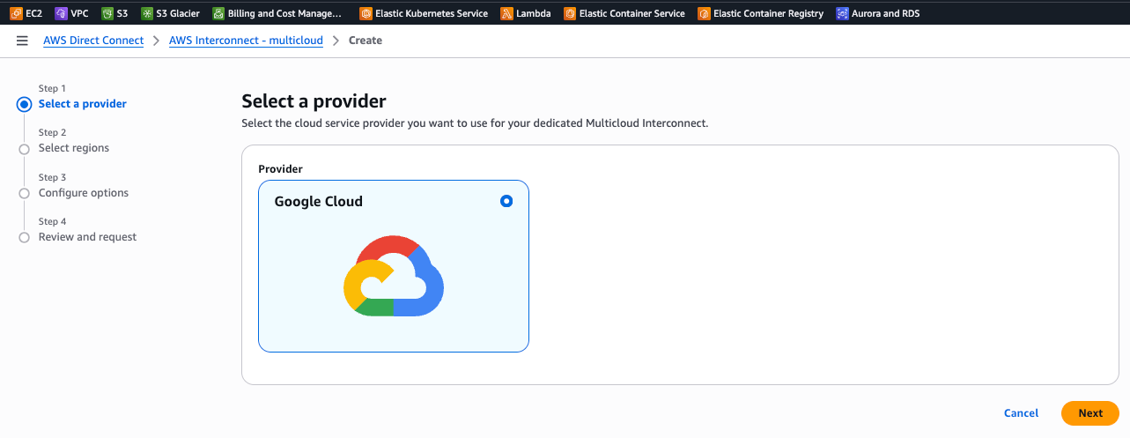Image resolution: width=1130 pixels, height=438 pixels.
Task: Click the AWS Direct Connect breadcrumb link
Action: pos(93,41)
